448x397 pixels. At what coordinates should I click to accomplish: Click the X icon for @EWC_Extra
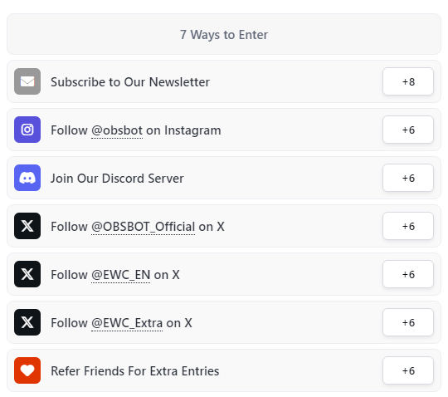pyautogui.click(x=27, y=322)
